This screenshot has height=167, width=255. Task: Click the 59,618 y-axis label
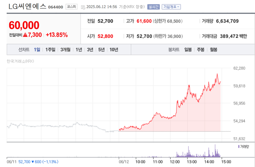239,86
